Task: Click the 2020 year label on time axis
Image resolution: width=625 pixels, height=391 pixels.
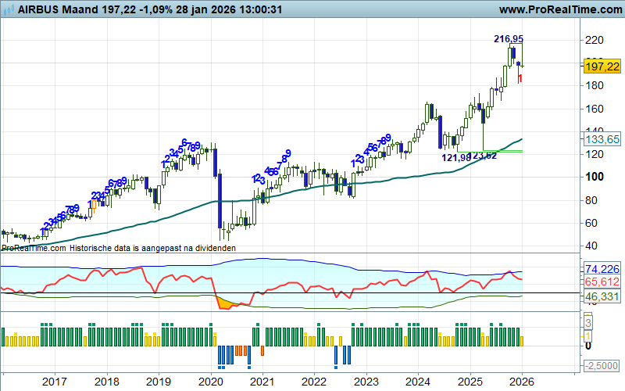Action: click(x=210, y=382)
